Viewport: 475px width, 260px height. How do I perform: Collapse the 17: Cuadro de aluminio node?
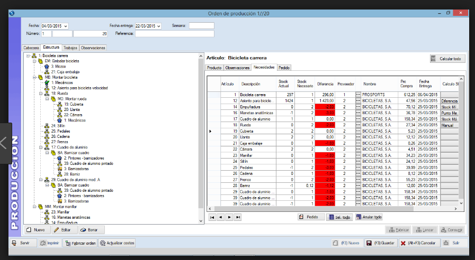pos(40,147)
